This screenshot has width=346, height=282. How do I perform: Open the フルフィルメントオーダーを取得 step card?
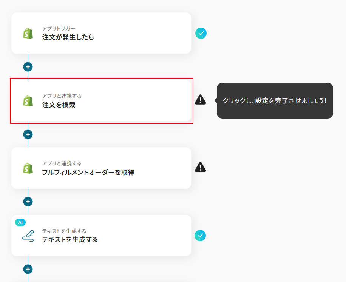click(x=101, y=168)
